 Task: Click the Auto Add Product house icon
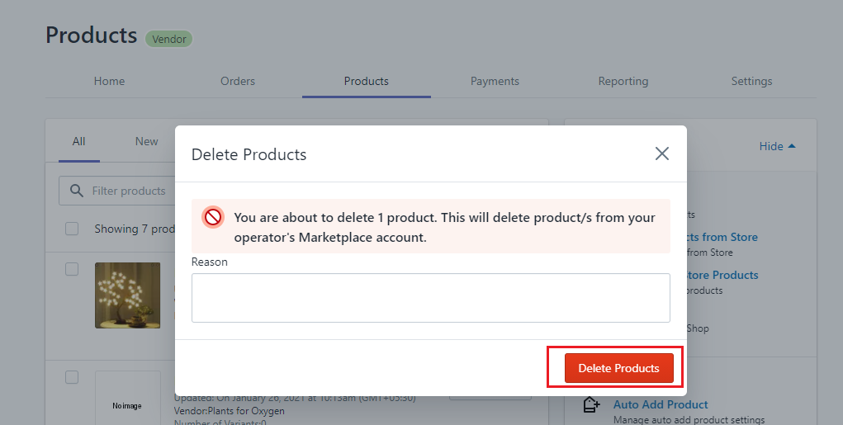click(591, 404)
